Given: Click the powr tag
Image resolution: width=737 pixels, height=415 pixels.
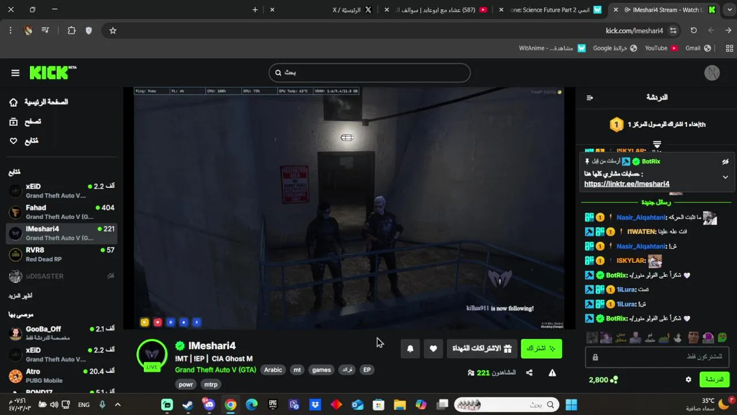Looking at the screenshot, I should pos(186,384).
